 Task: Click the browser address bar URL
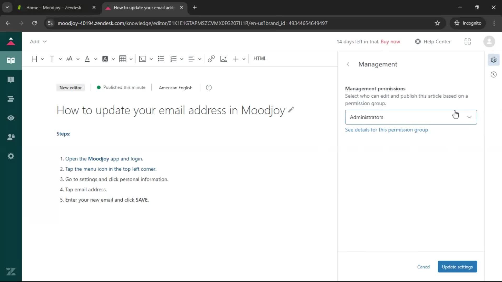pos(192,23)
